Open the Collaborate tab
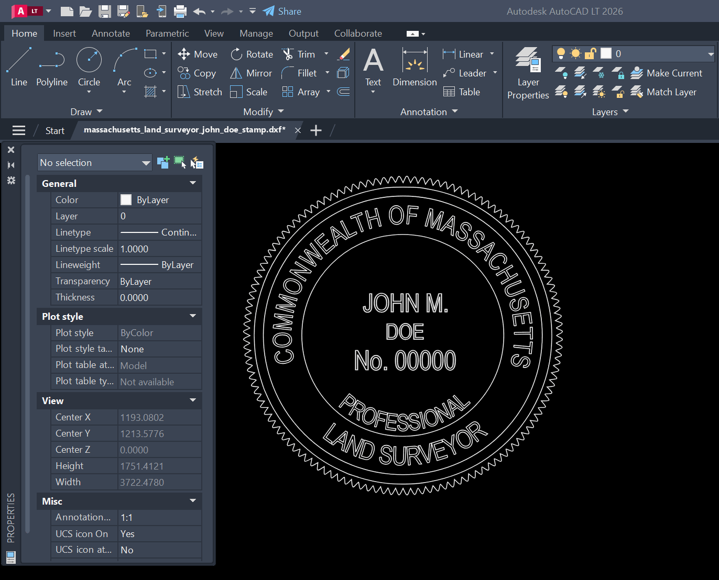Image resolution: width=719 pixels, height=580 pixels. point(358,34)
